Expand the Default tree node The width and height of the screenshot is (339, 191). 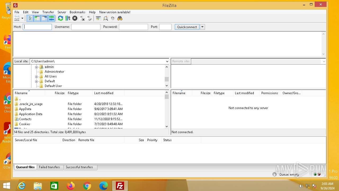(x=36, y=81)
